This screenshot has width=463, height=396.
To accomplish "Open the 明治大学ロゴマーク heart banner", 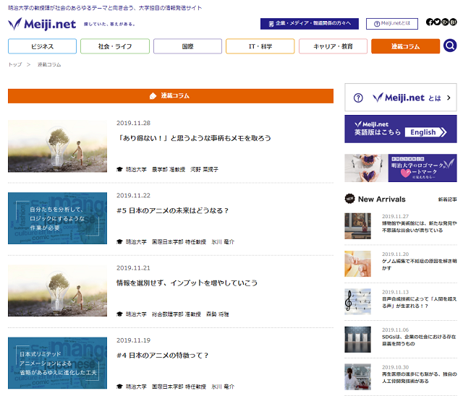I will pos(400,168).
